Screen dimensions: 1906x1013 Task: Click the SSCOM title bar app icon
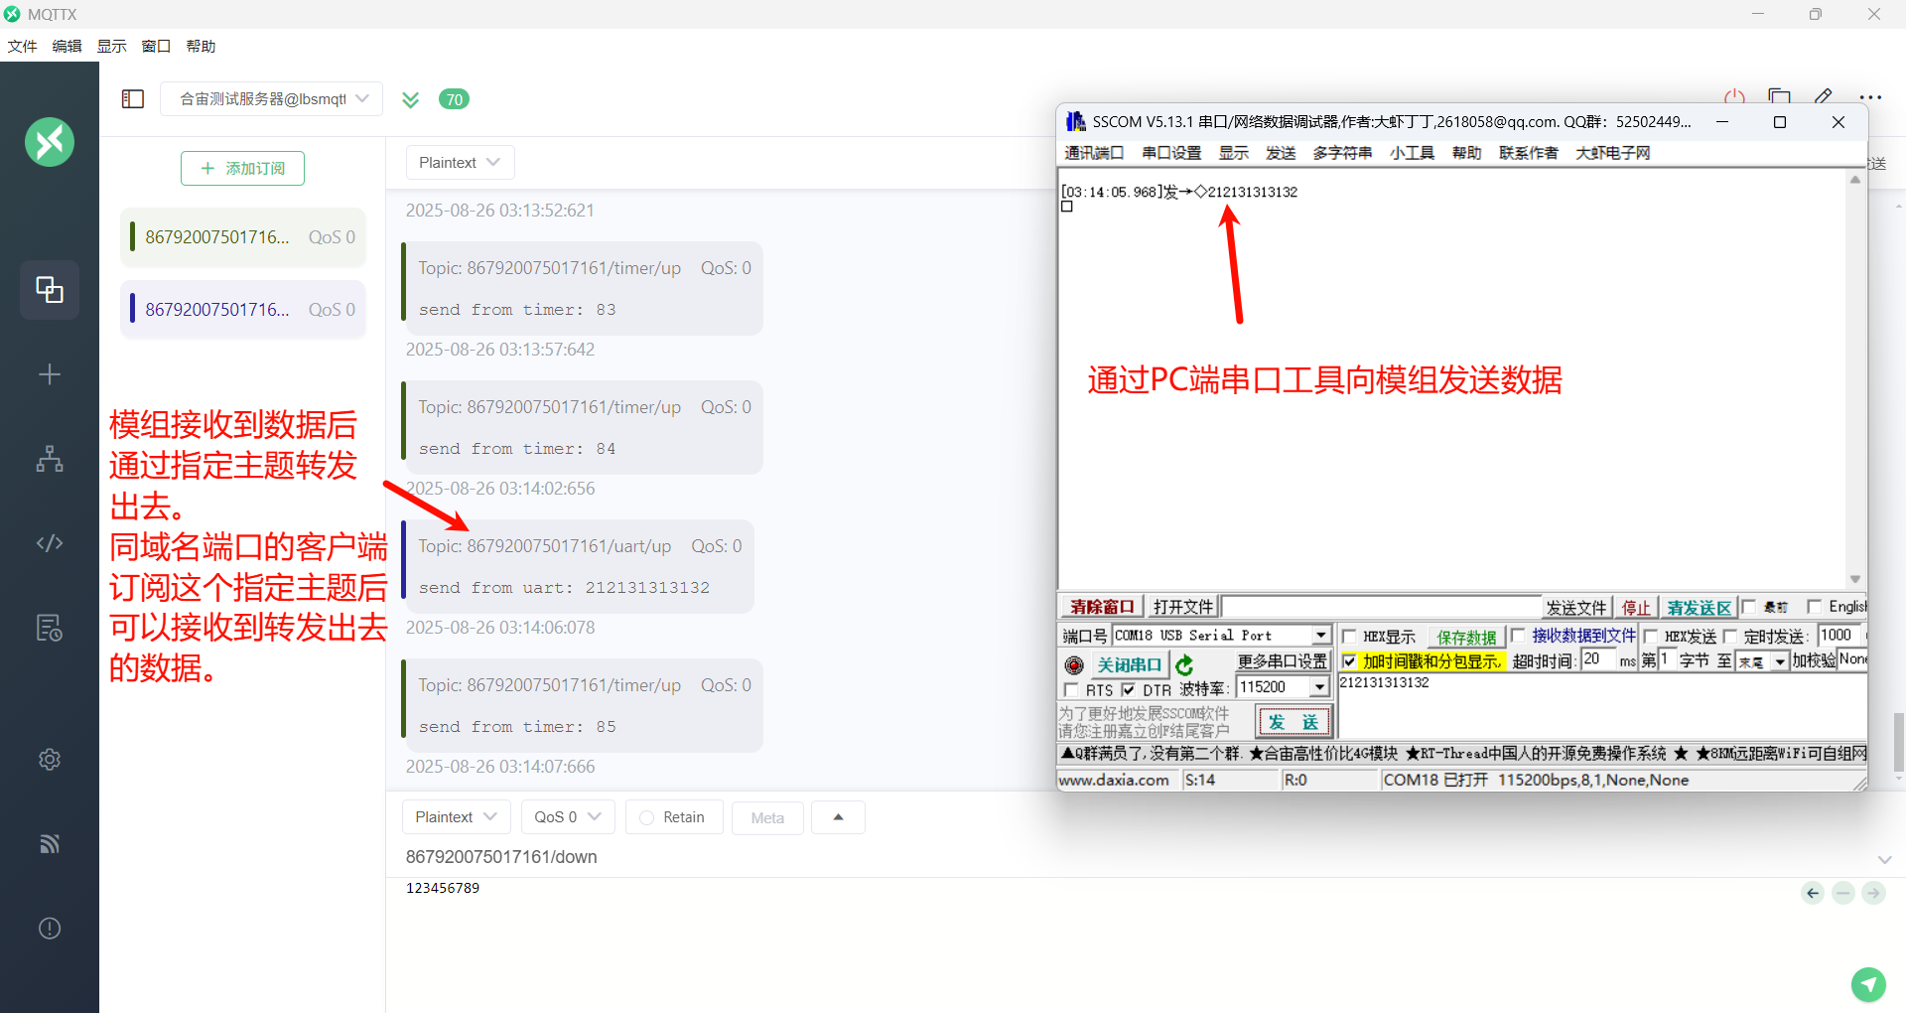[1075, 122]
